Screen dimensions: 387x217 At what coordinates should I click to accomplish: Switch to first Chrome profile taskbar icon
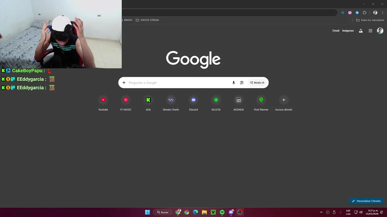[178, 212]
